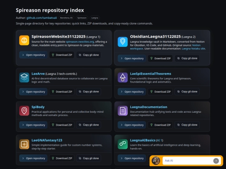226x169 pixels.
Task: Click the send arrow in the Ask AI box
Action: click(216, 161)
